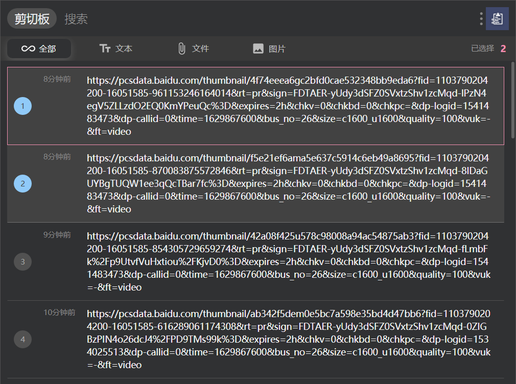Click the vertical scrollbar thumb
The image size is (516, 384).
pos(513,100)
